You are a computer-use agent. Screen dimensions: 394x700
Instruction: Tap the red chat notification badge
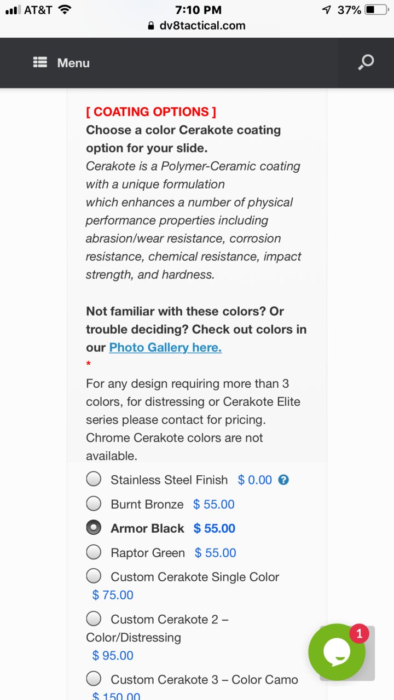359,634
